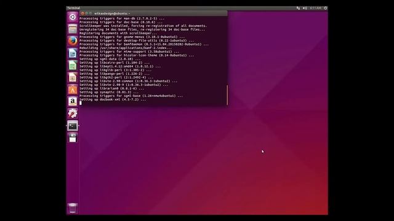
Task: Select the Terminal icon in the launcher
Action: pos(73,126)
